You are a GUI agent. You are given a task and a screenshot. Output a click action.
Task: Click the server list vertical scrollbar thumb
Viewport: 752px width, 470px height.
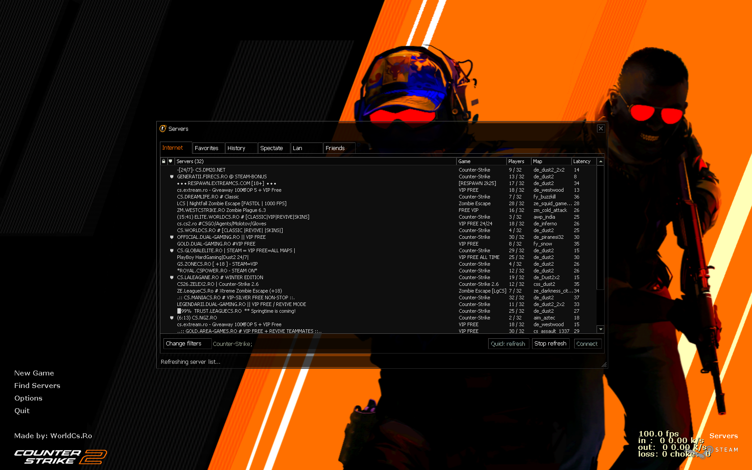point(601,228)
